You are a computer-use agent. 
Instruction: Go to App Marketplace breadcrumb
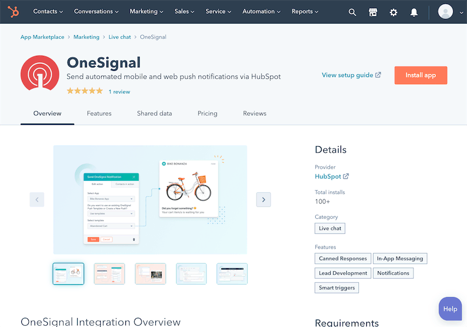tap(43, 37)
